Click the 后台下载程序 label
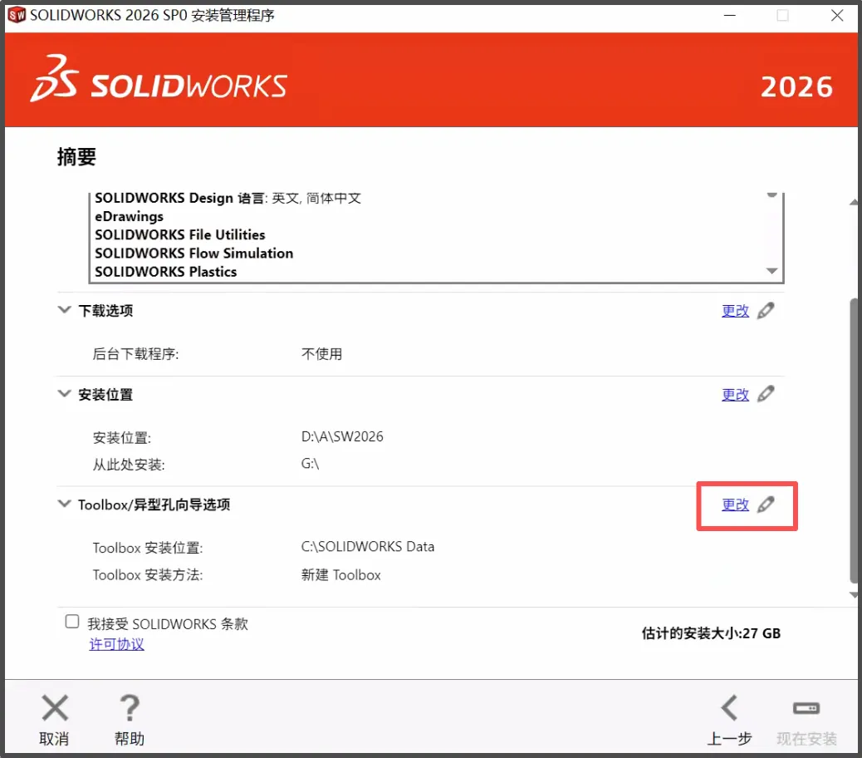The width and height of the screenshot is (862, 758). coord(135,354)
